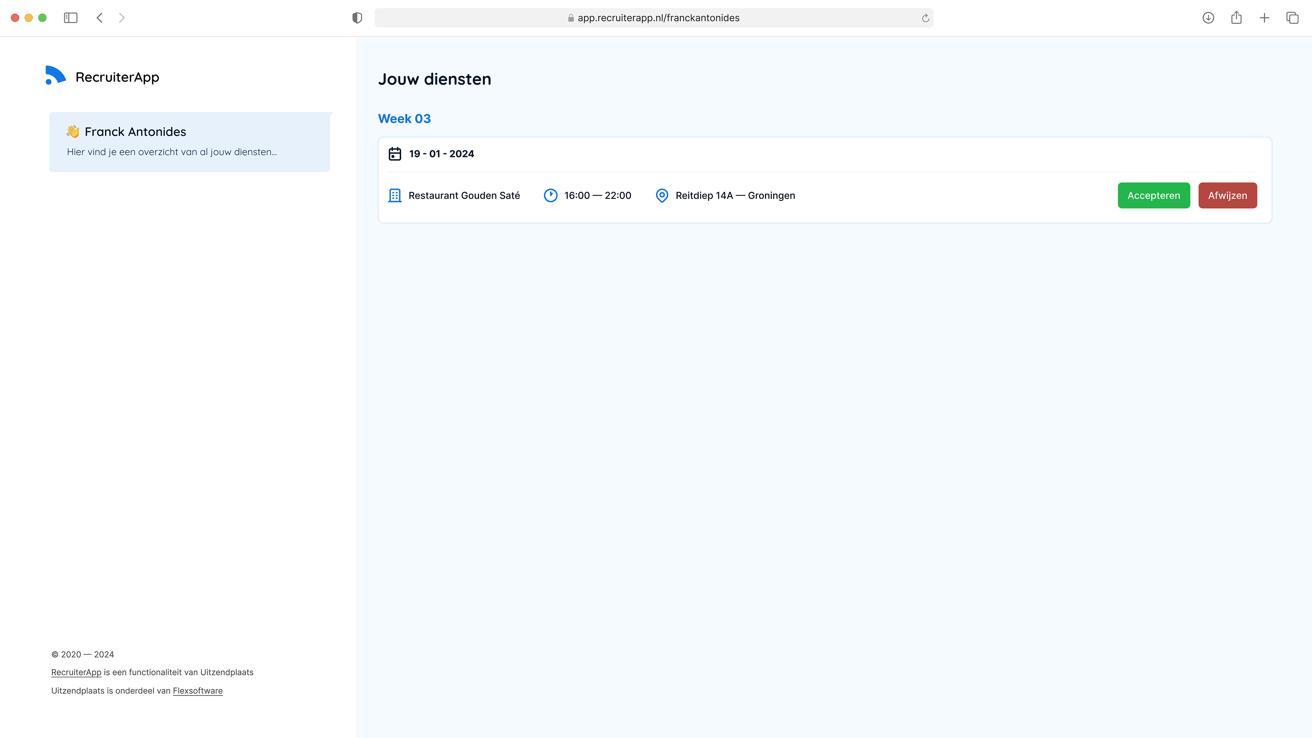Open a new tab with the plus icon
This screenshot has height=738, width=1312.
pos(1265,18)
